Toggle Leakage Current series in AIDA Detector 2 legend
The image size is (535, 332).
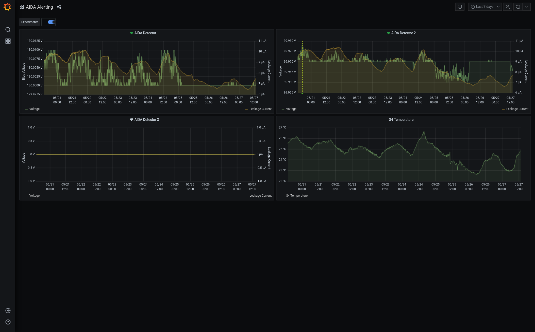pos(517,109)
